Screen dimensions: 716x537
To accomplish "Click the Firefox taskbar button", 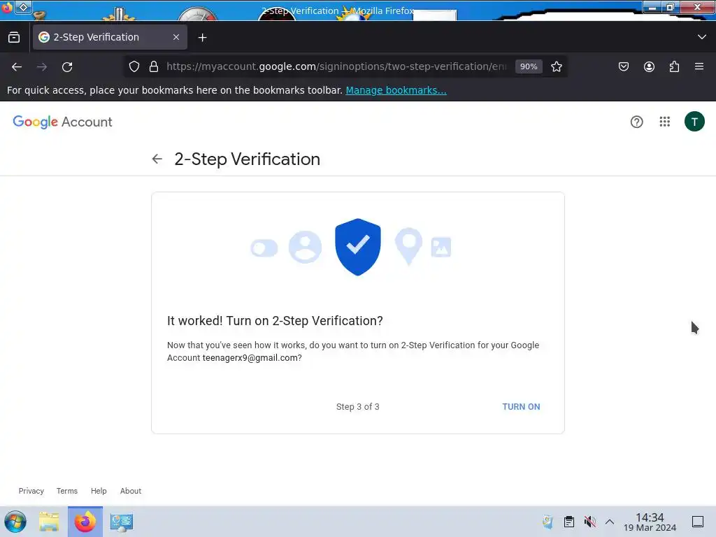I will [x=85, y=522].
